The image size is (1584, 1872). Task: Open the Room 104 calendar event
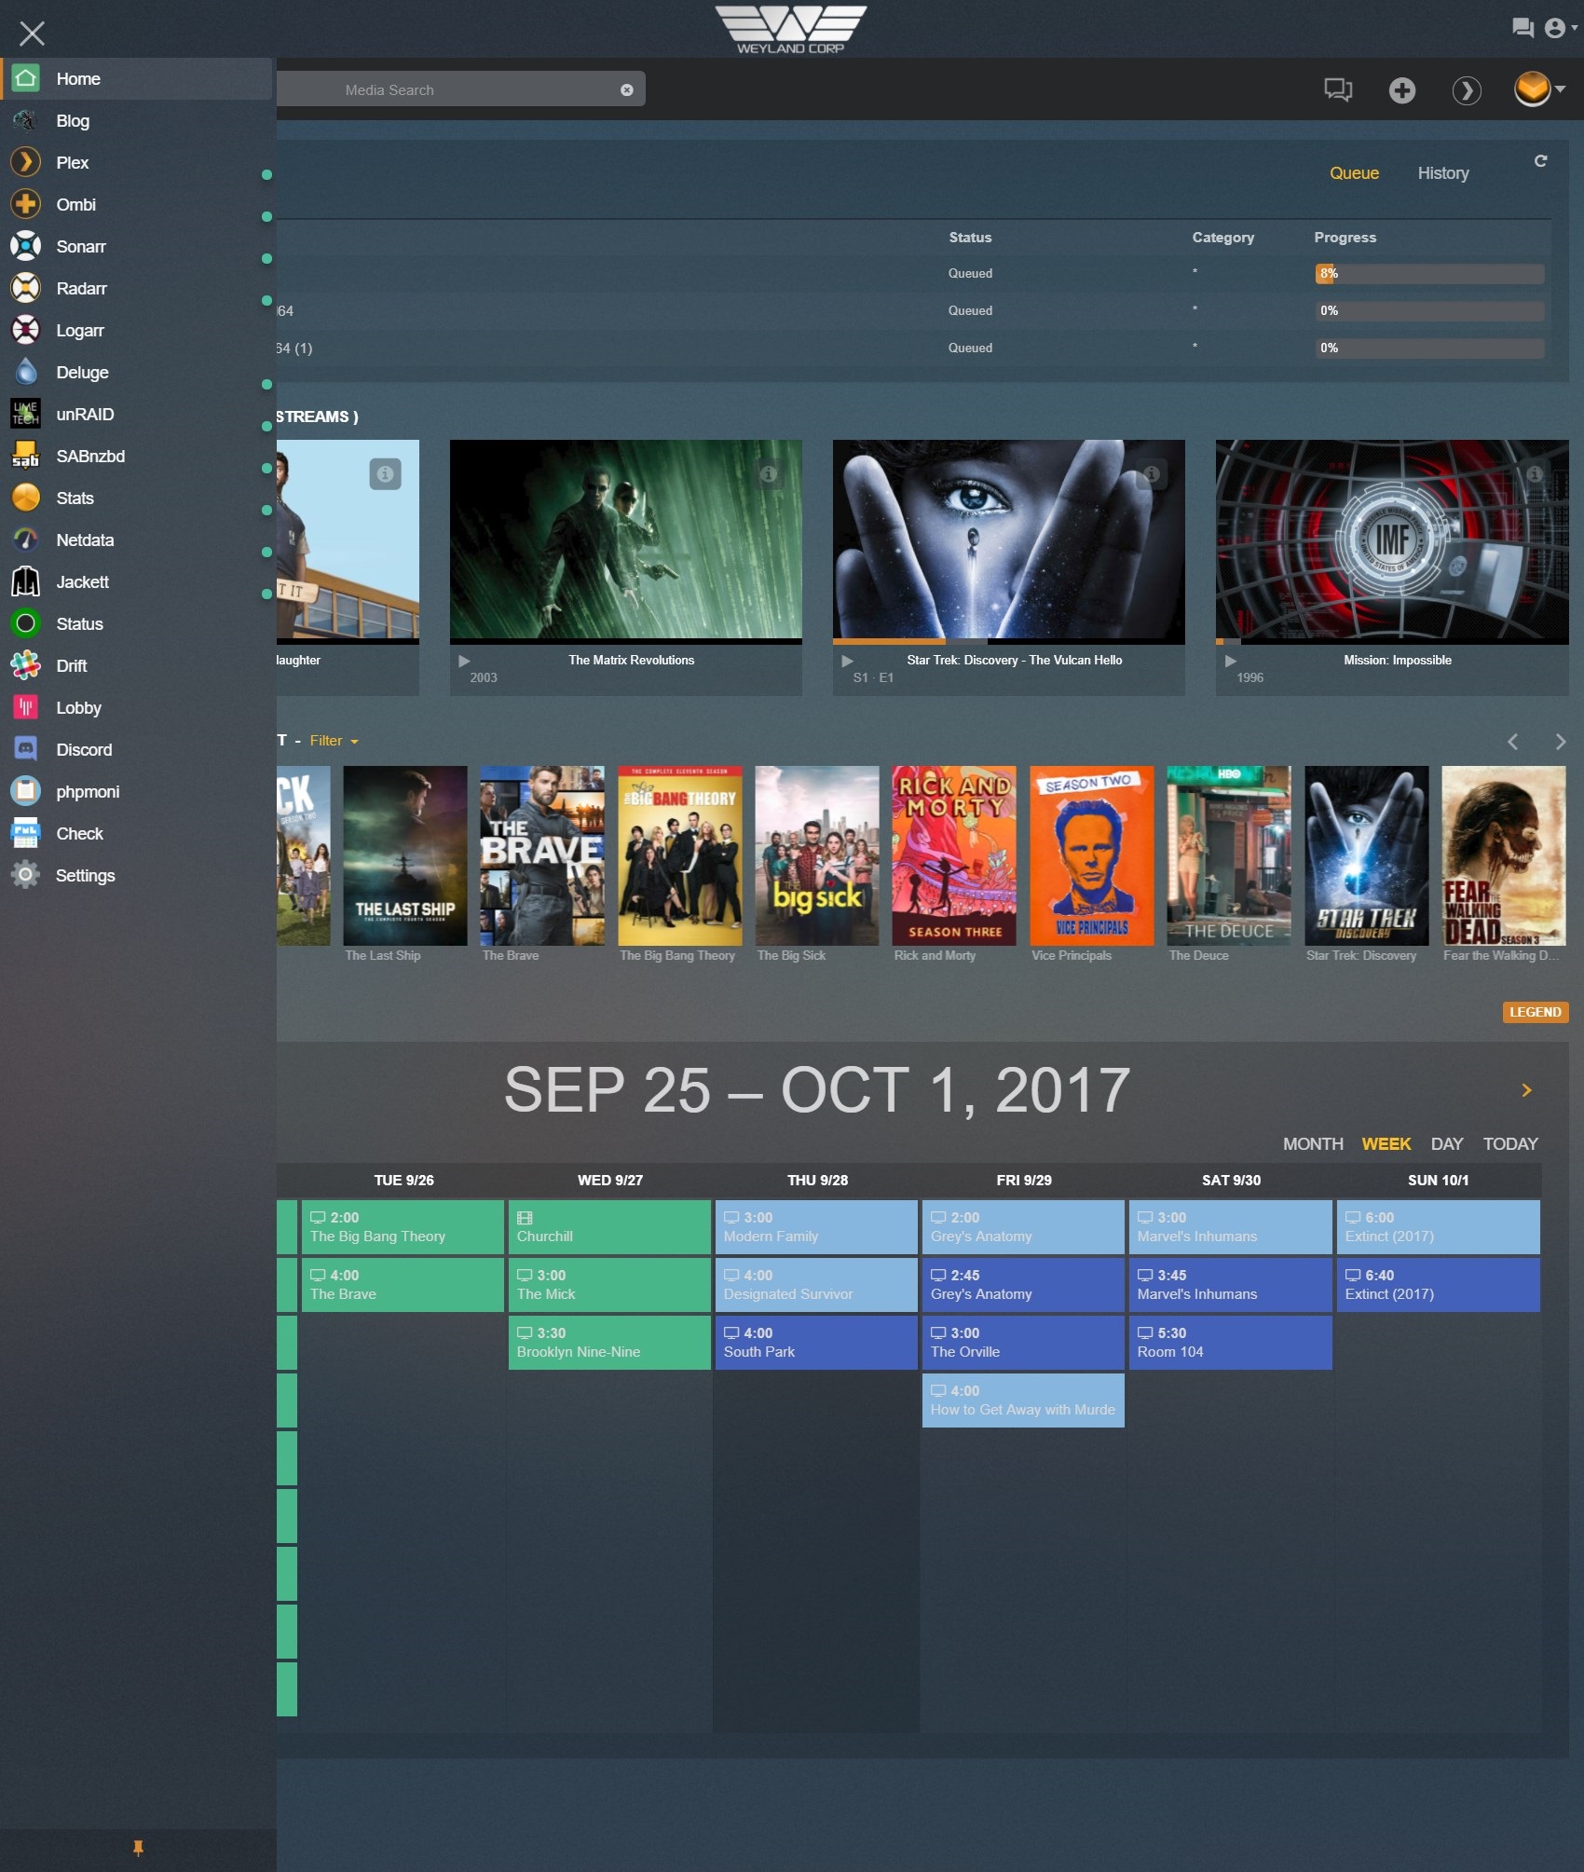[x=1230, y=1343]
